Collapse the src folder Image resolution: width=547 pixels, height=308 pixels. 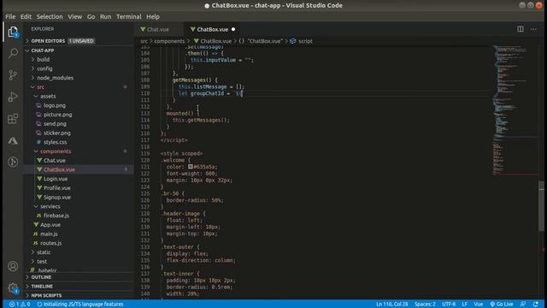(x=79, y=87)
